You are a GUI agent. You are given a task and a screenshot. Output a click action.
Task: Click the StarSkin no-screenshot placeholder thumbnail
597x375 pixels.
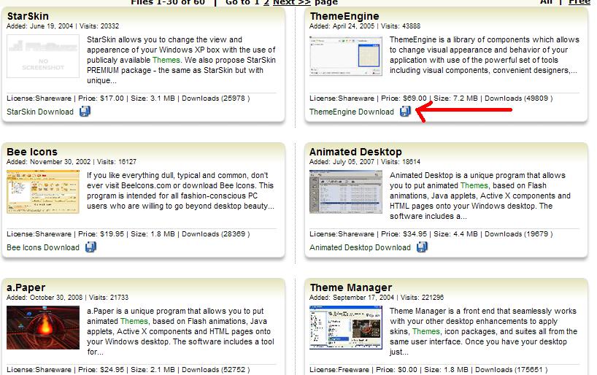pos(43,56)
